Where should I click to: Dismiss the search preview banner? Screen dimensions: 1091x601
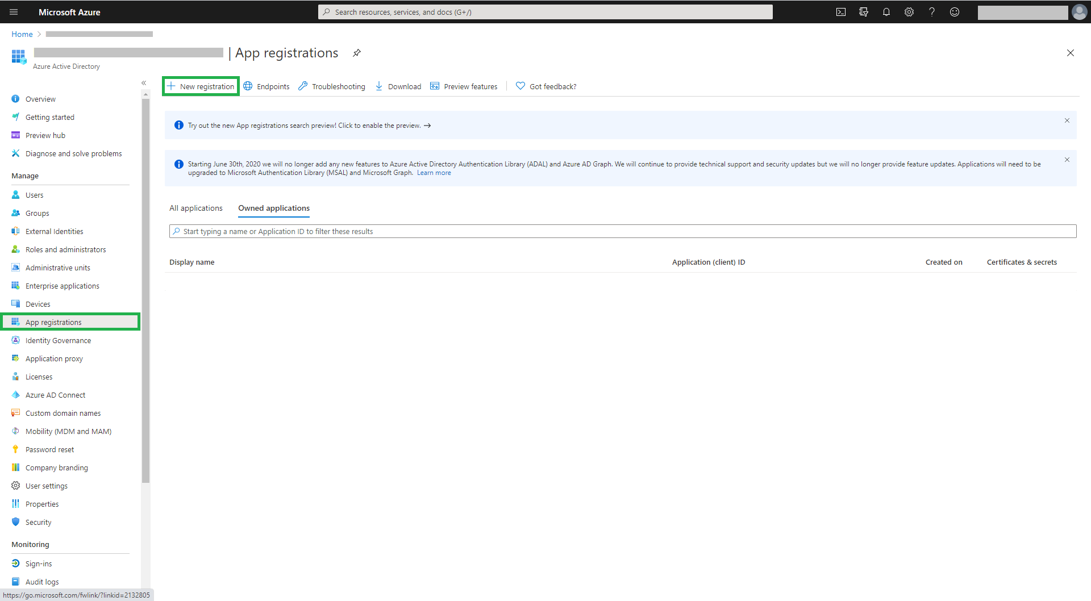pyautogui.click(x=1067, y=120)
